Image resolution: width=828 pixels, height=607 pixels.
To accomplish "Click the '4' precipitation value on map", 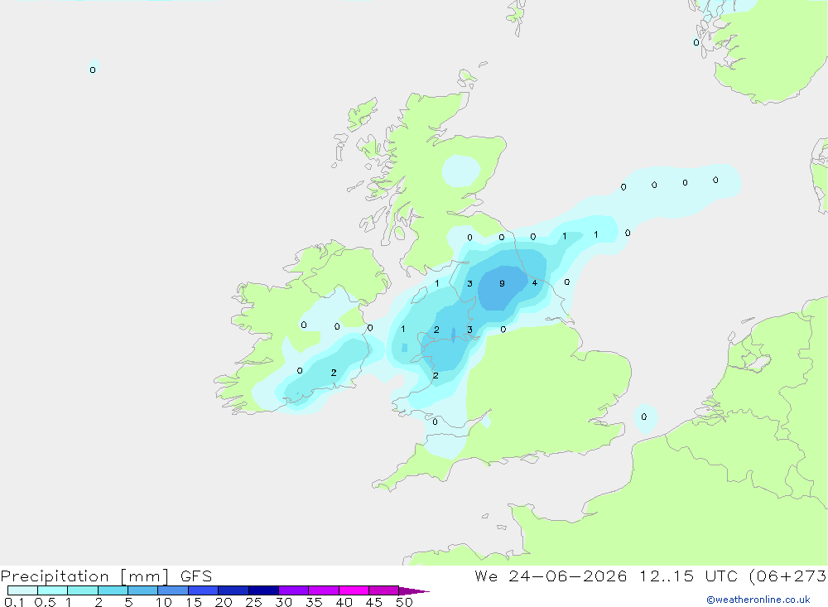I will (x=534, y=283).
